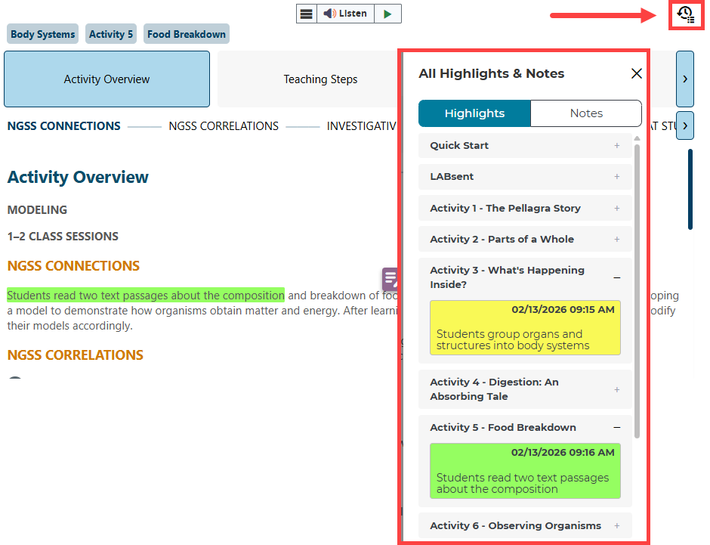Open the Teaching Steps tab
The image size is (710, 545).
coord(320,79)
